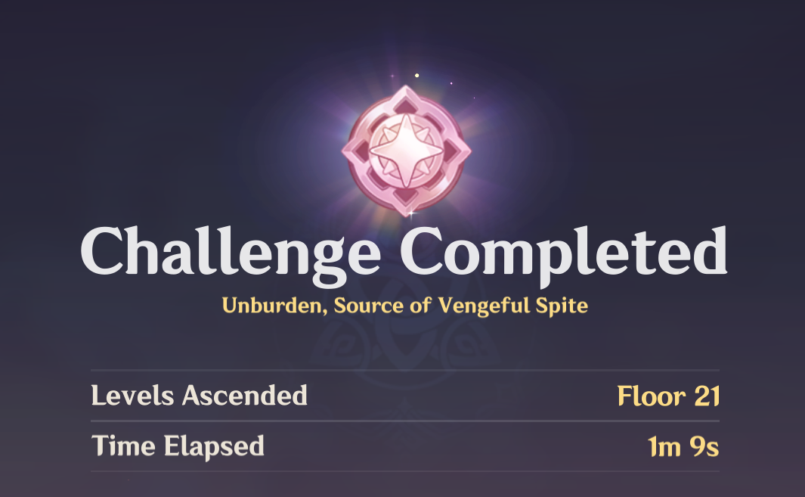805x497 pixels.
Task: Click the divider line above Levels Ascended
Action: pos(405,371)
